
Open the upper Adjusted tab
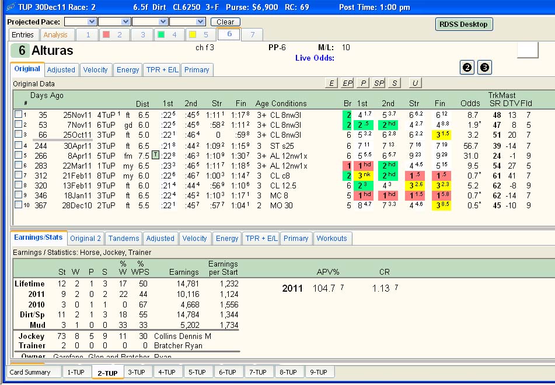tap(61, 70)
